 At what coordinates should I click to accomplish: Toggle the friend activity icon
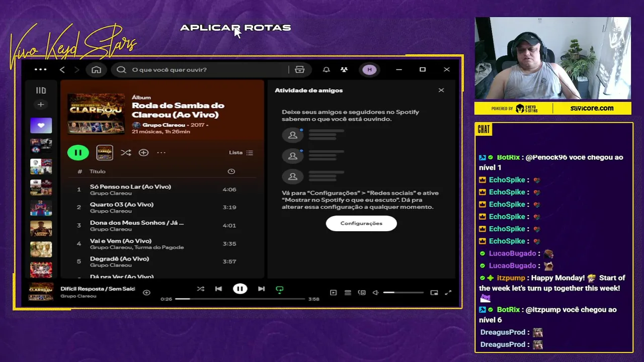click(344, 70)
